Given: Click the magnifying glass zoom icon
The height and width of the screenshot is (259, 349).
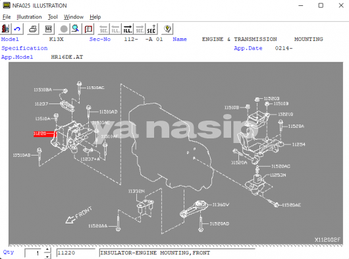Looking at the screenshot, I should click(x=76, y=29).
